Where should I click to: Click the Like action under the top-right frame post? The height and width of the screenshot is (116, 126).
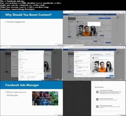[x=80, y=43]
